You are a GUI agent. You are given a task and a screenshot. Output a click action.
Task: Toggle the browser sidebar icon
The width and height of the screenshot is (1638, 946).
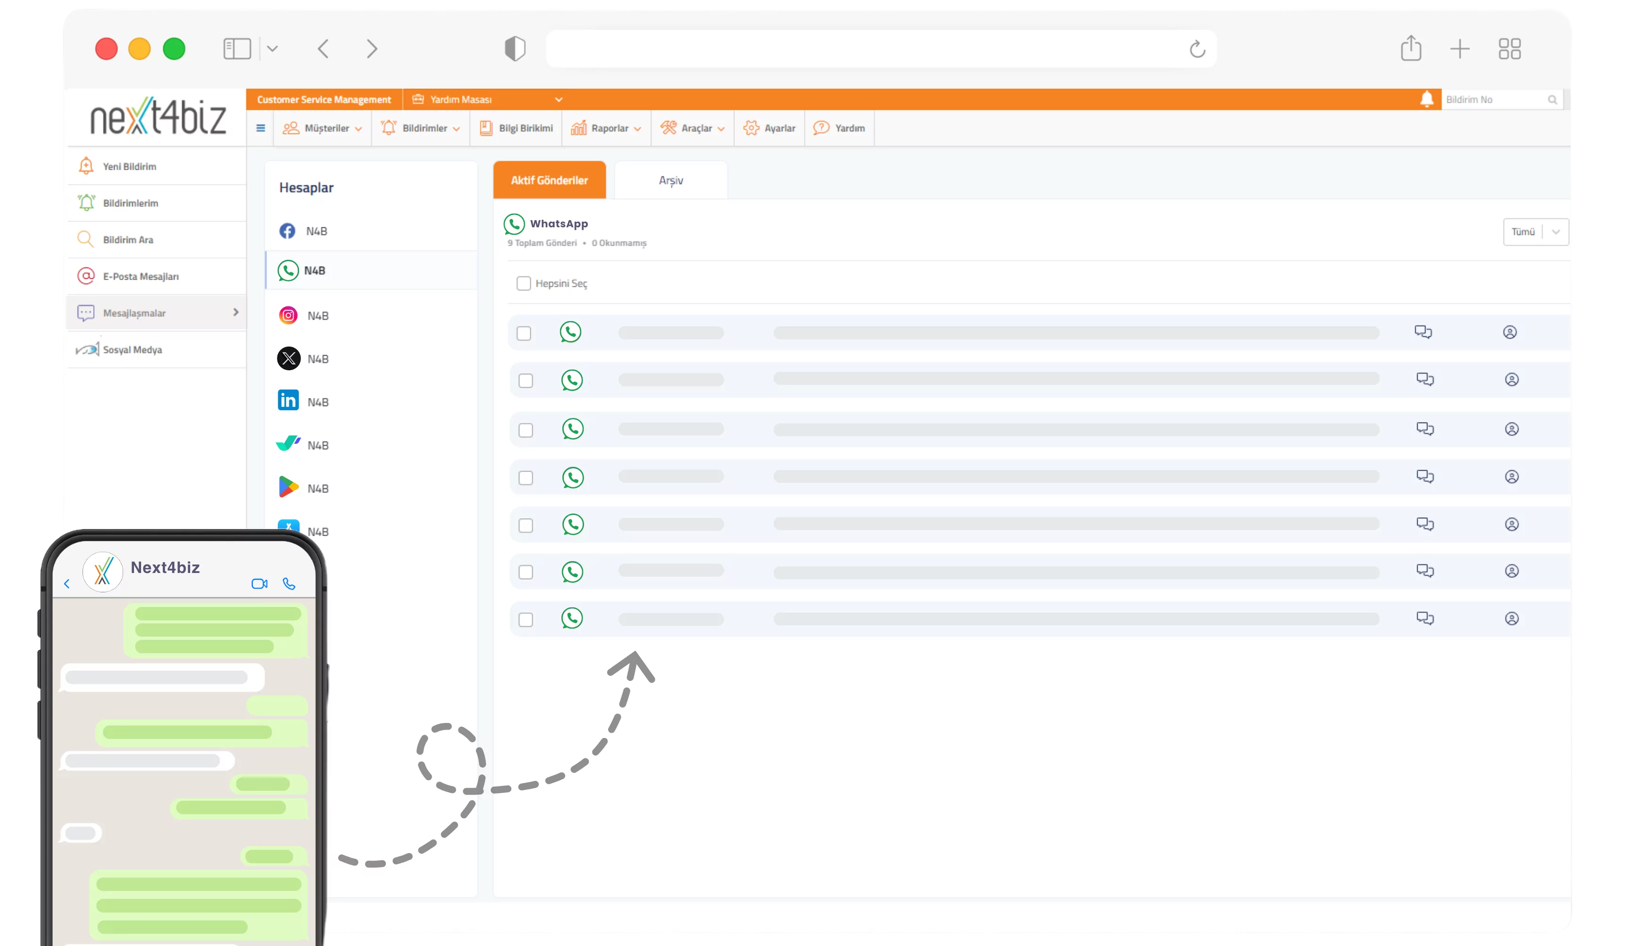click(237, 49)
